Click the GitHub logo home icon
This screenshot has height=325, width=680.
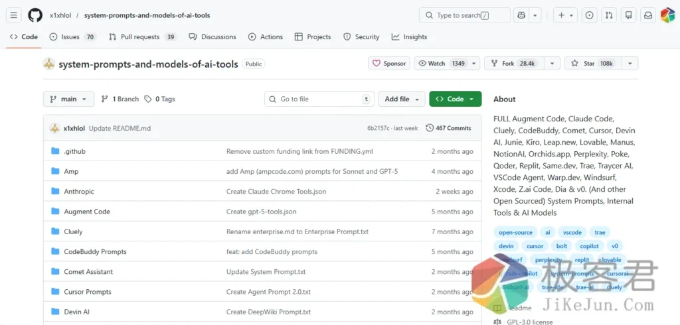pos(35,15)
